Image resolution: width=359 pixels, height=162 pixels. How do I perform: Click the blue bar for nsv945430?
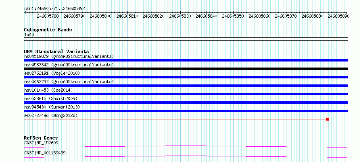tap(186, 111)
